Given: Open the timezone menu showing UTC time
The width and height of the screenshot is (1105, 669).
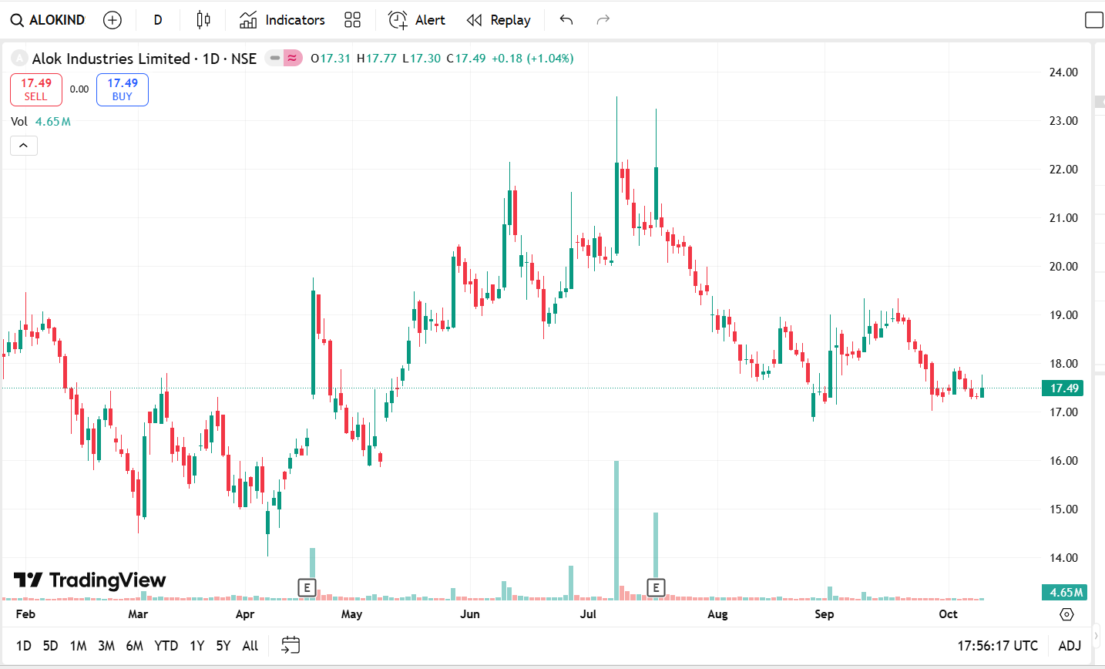Looking at the screenshot, I should 997,646.
